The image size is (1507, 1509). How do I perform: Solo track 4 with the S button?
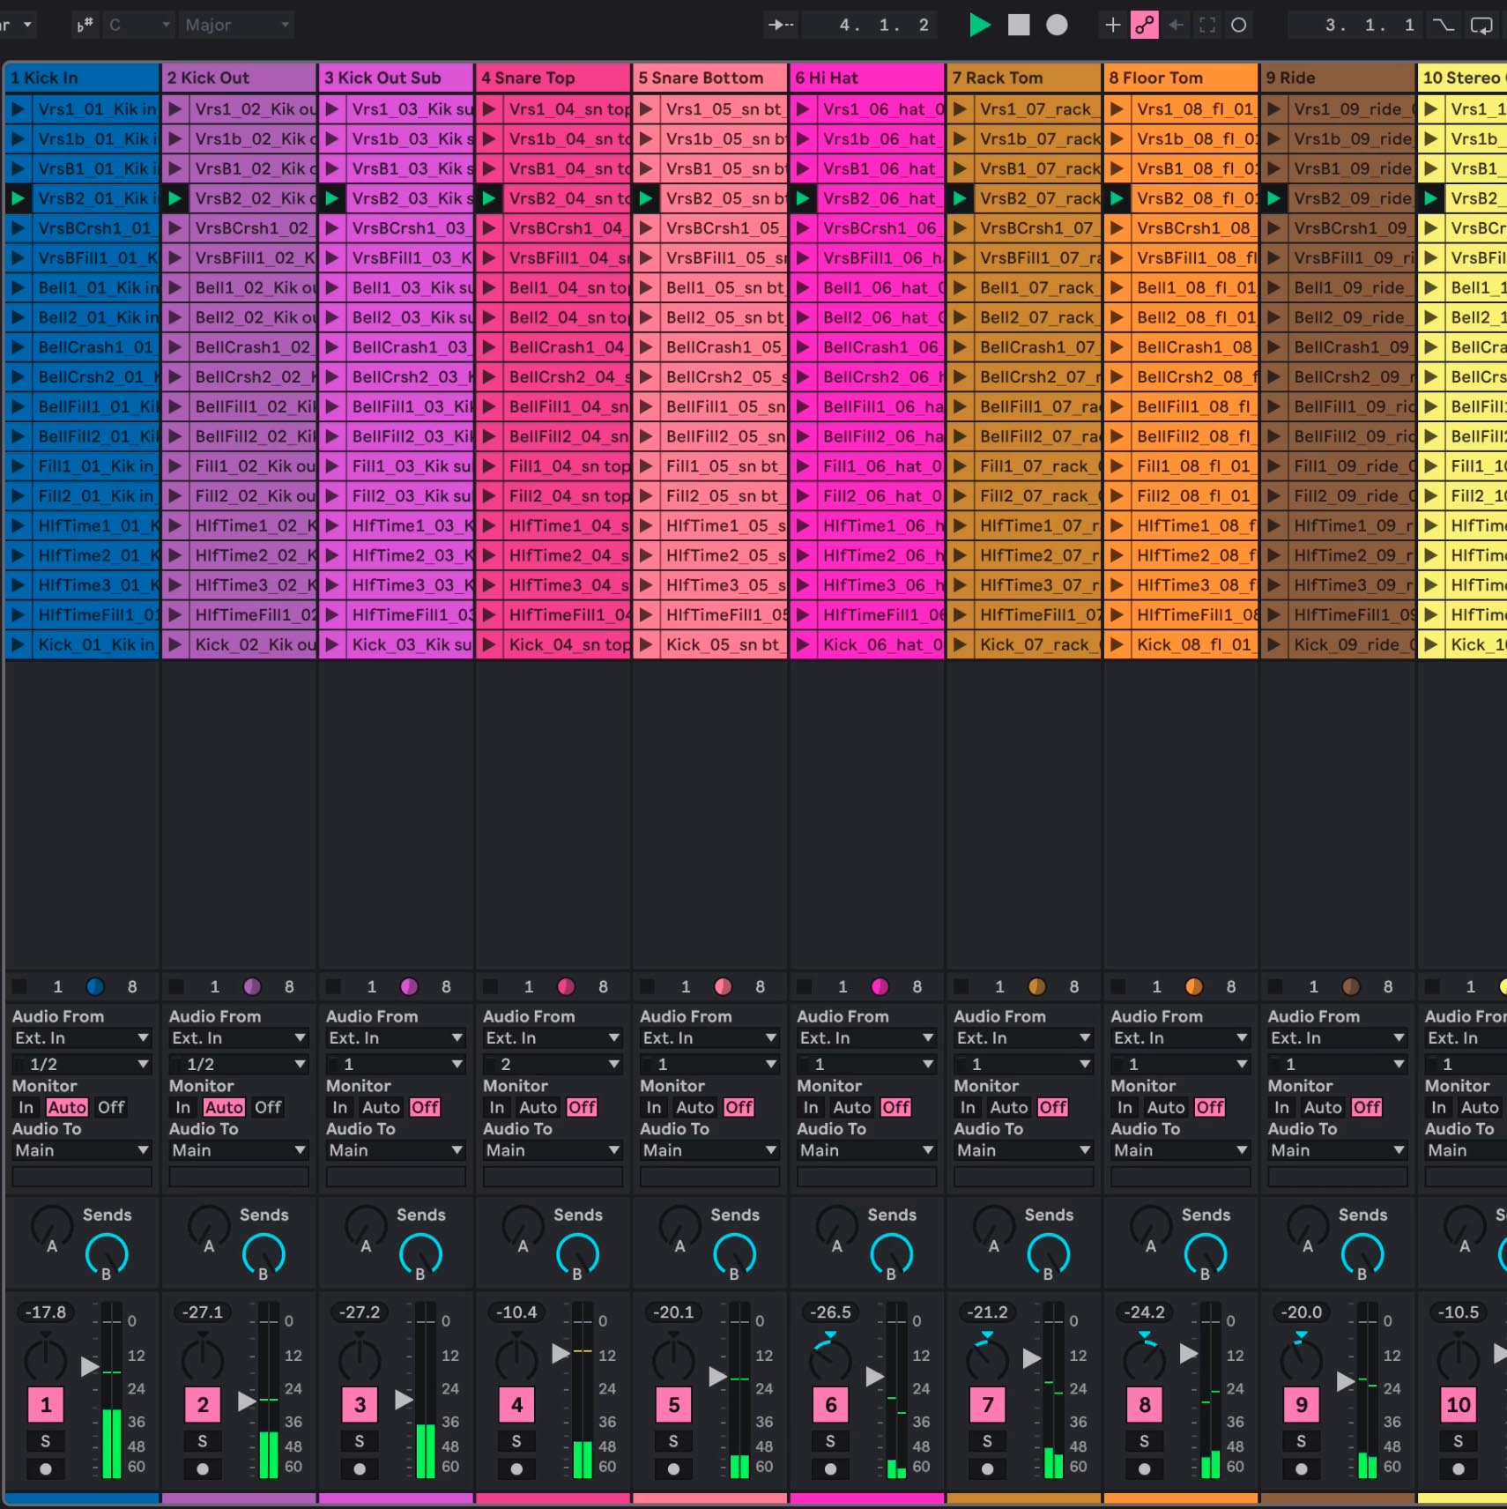516,1441
